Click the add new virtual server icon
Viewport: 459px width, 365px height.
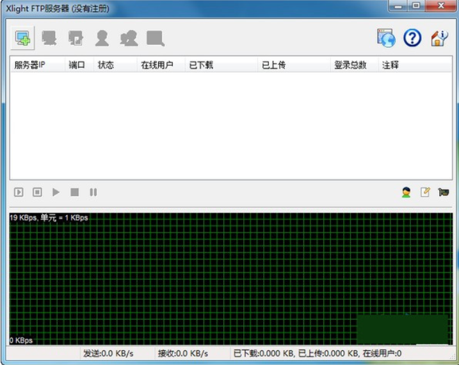[23, 38]
